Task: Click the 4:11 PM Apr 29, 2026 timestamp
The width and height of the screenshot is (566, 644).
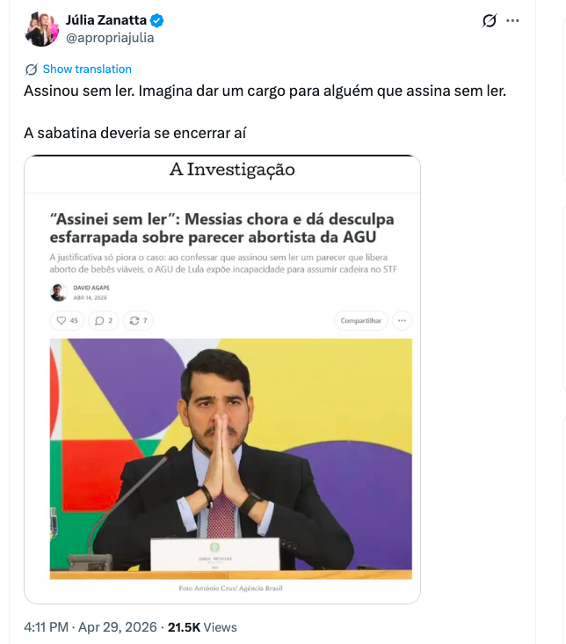Action: (x=91, y=627)
